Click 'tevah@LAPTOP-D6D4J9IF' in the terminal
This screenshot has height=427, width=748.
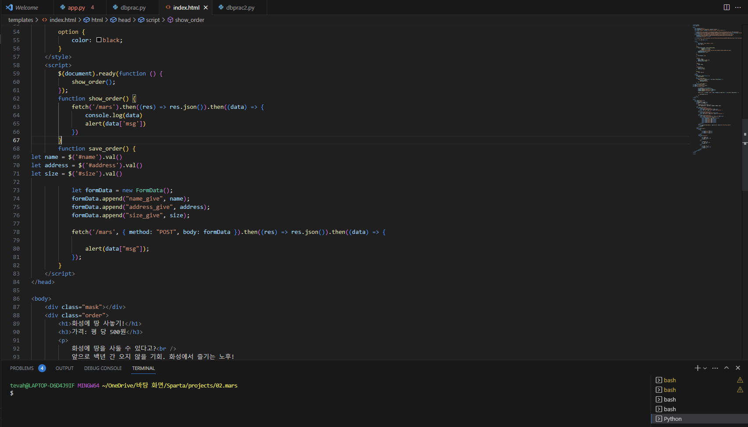point(42,385)
